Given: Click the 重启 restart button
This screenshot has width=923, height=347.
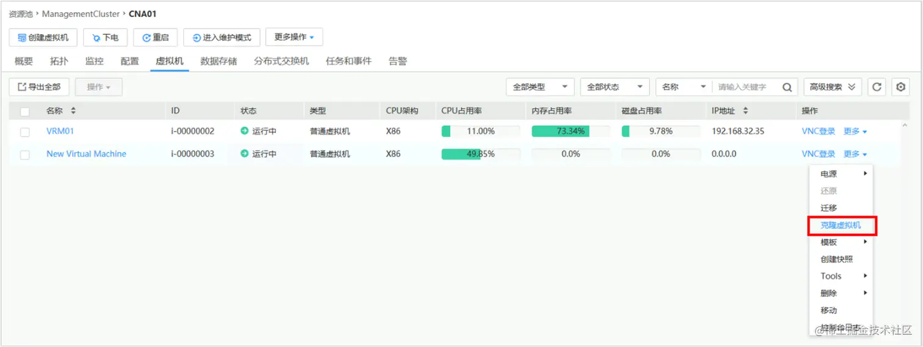Looking at the screenshot, I should coord(155,38).
